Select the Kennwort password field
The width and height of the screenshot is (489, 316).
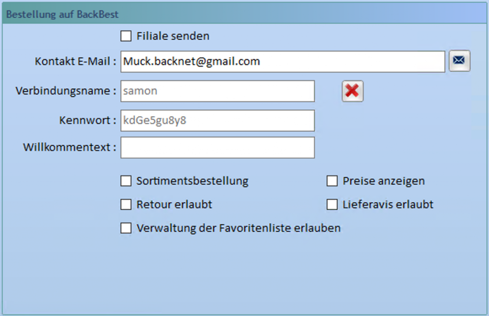[x=217, y=120]
